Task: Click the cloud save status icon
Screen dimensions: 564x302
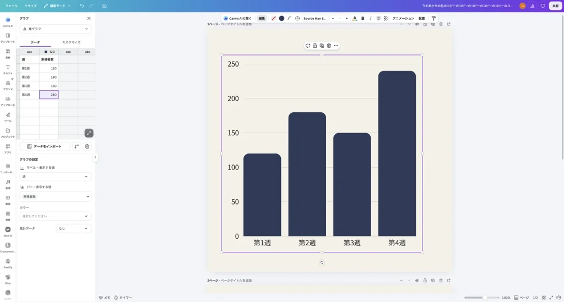Action: click(x=104, y=6)
